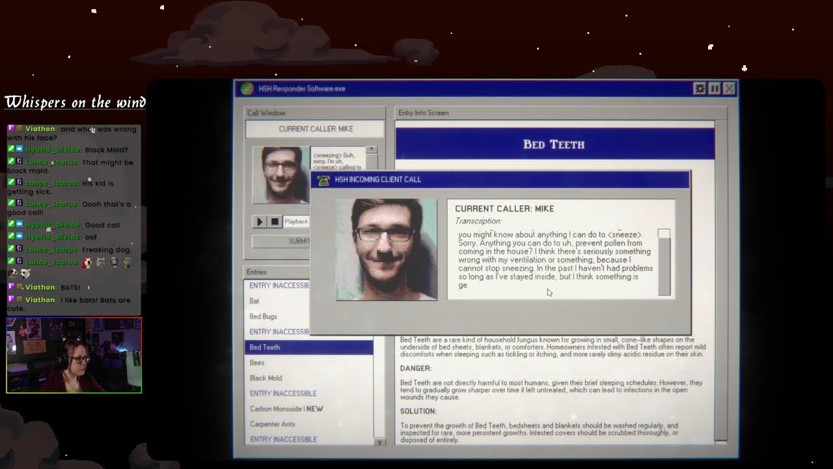Select the Carpenter Ants entry
Image resolution: width=833 pixels, height=469 pixels.
pos(309,424)
